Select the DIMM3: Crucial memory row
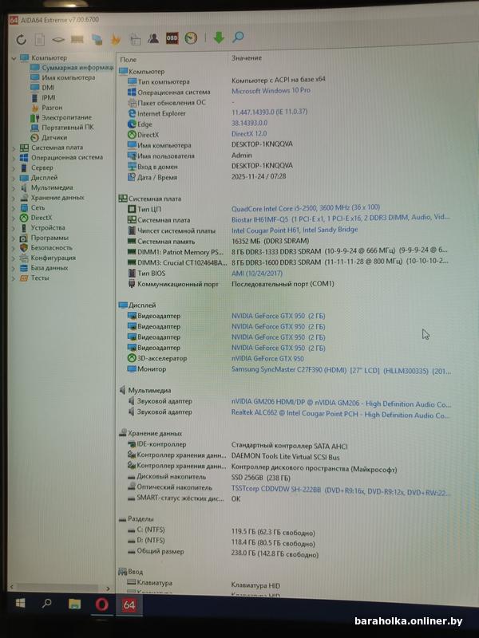Image resolution: width=479 pixels, height=638 pixels. point(289,262)
